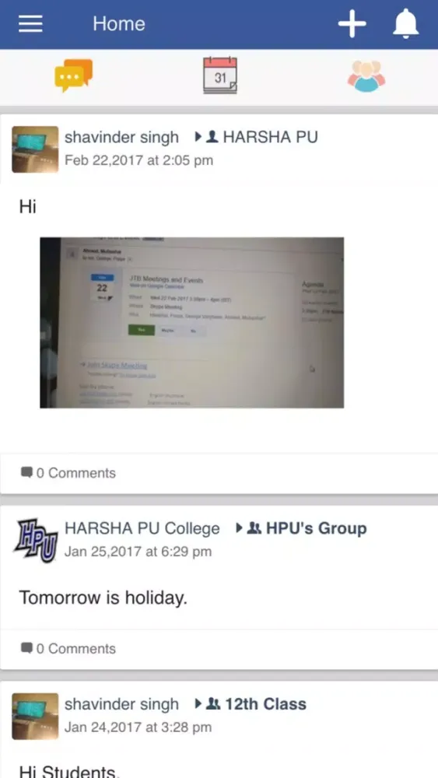Tap the Home title in header
This screenshot has width=438, height=778.
[119, 23]
